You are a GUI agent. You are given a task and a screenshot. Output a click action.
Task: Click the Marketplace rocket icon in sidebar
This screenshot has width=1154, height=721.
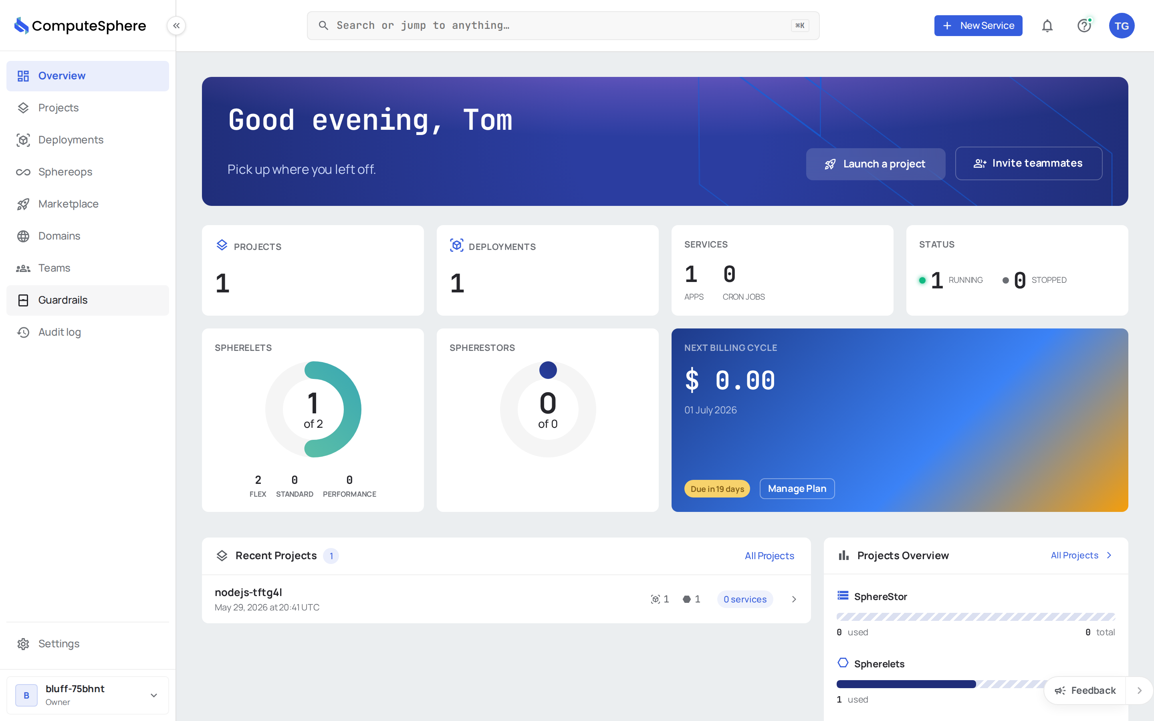tap(23, 204)
